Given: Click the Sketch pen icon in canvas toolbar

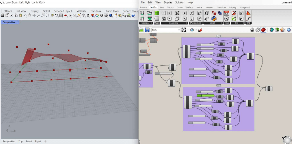Looking at the screenshot, I should pyautogui.click(x=200, y=30).
